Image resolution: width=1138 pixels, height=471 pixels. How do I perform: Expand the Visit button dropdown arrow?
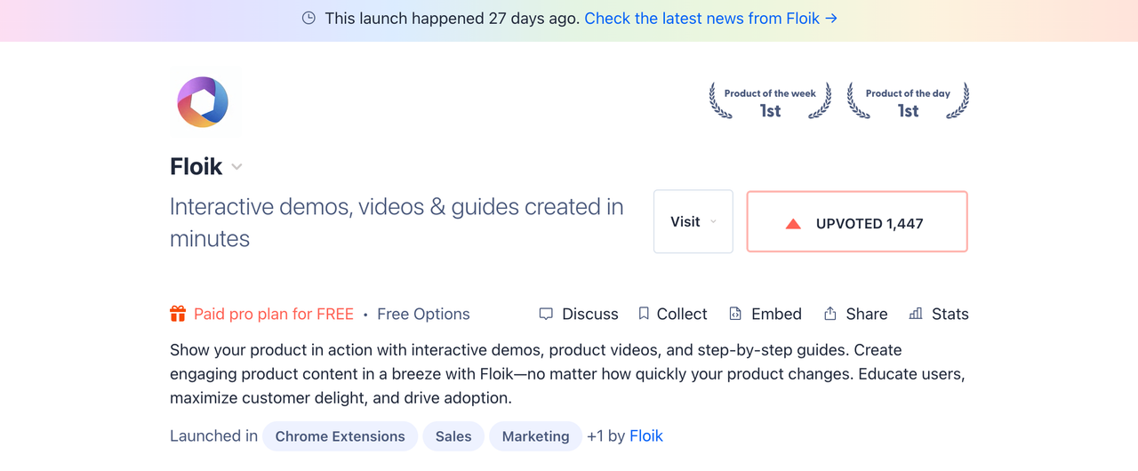point(713,222)
